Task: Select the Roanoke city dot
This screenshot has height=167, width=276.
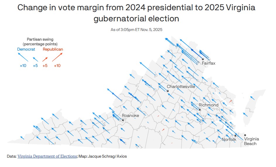Action: [x=123, y=120]
